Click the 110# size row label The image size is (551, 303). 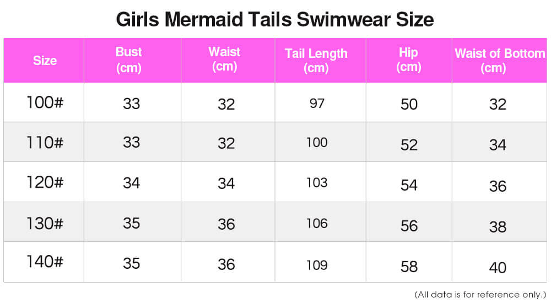45,142
